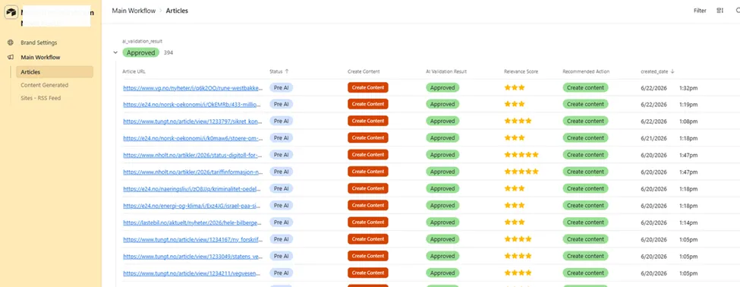Screen dimensions: 740x287
Task: Click the Approved badge in ny_forskrif row
Action: click(442, 239)
